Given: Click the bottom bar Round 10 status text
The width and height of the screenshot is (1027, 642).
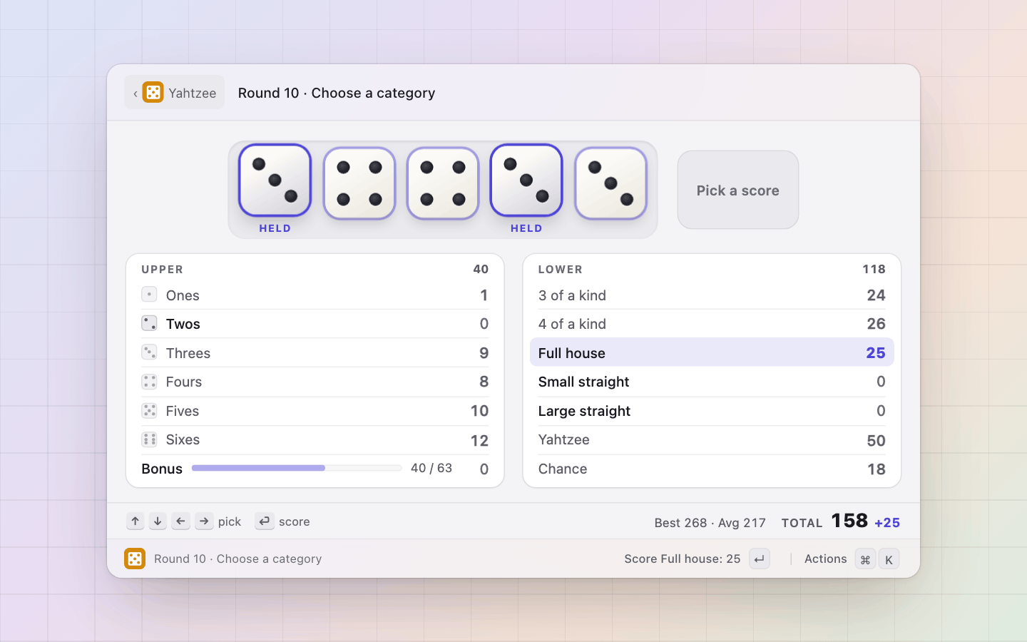Looking at the screenshot, I should 238,559.
